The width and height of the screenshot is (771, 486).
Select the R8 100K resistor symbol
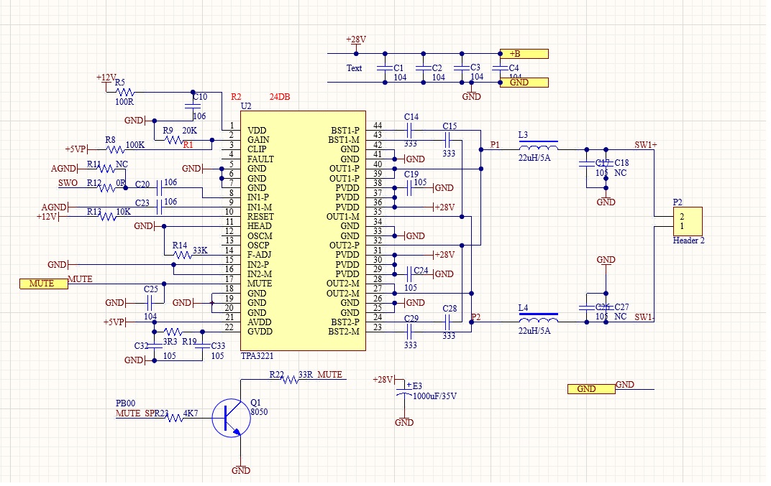(115, 149)
